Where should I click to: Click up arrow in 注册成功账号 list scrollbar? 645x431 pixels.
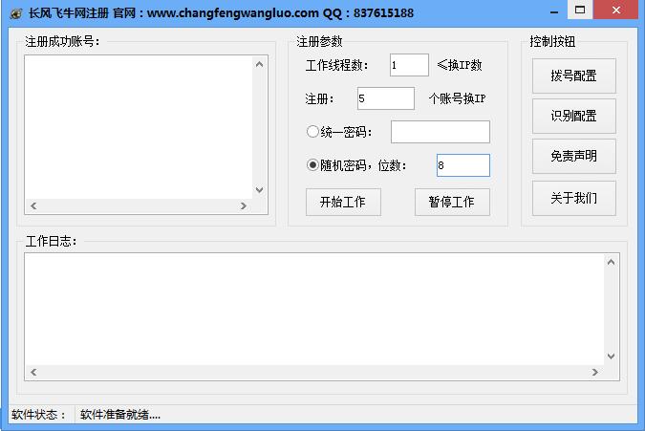[259, 64]
